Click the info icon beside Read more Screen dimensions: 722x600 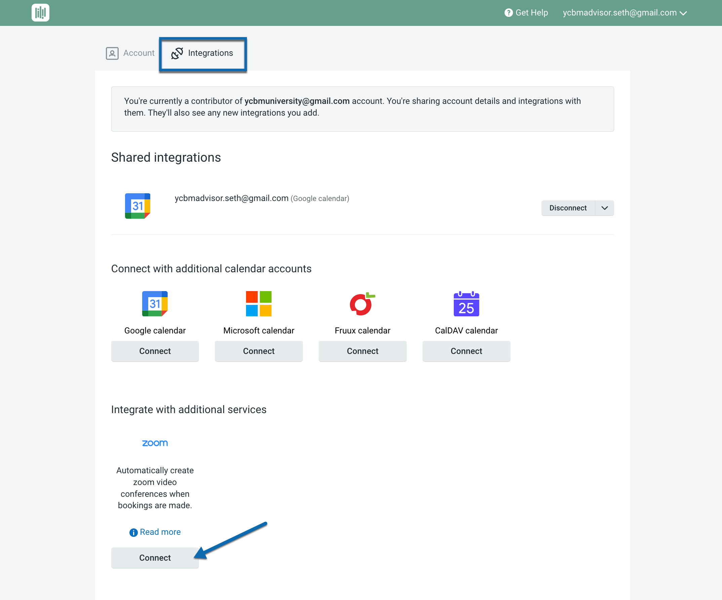(133, 532)
